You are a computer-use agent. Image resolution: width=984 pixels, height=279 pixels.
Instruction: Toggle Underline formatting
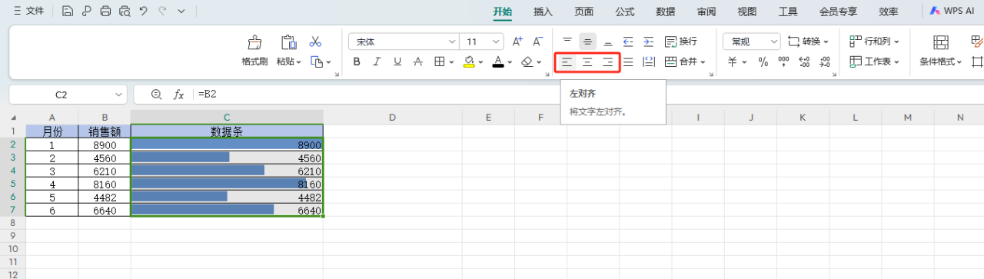397,61
